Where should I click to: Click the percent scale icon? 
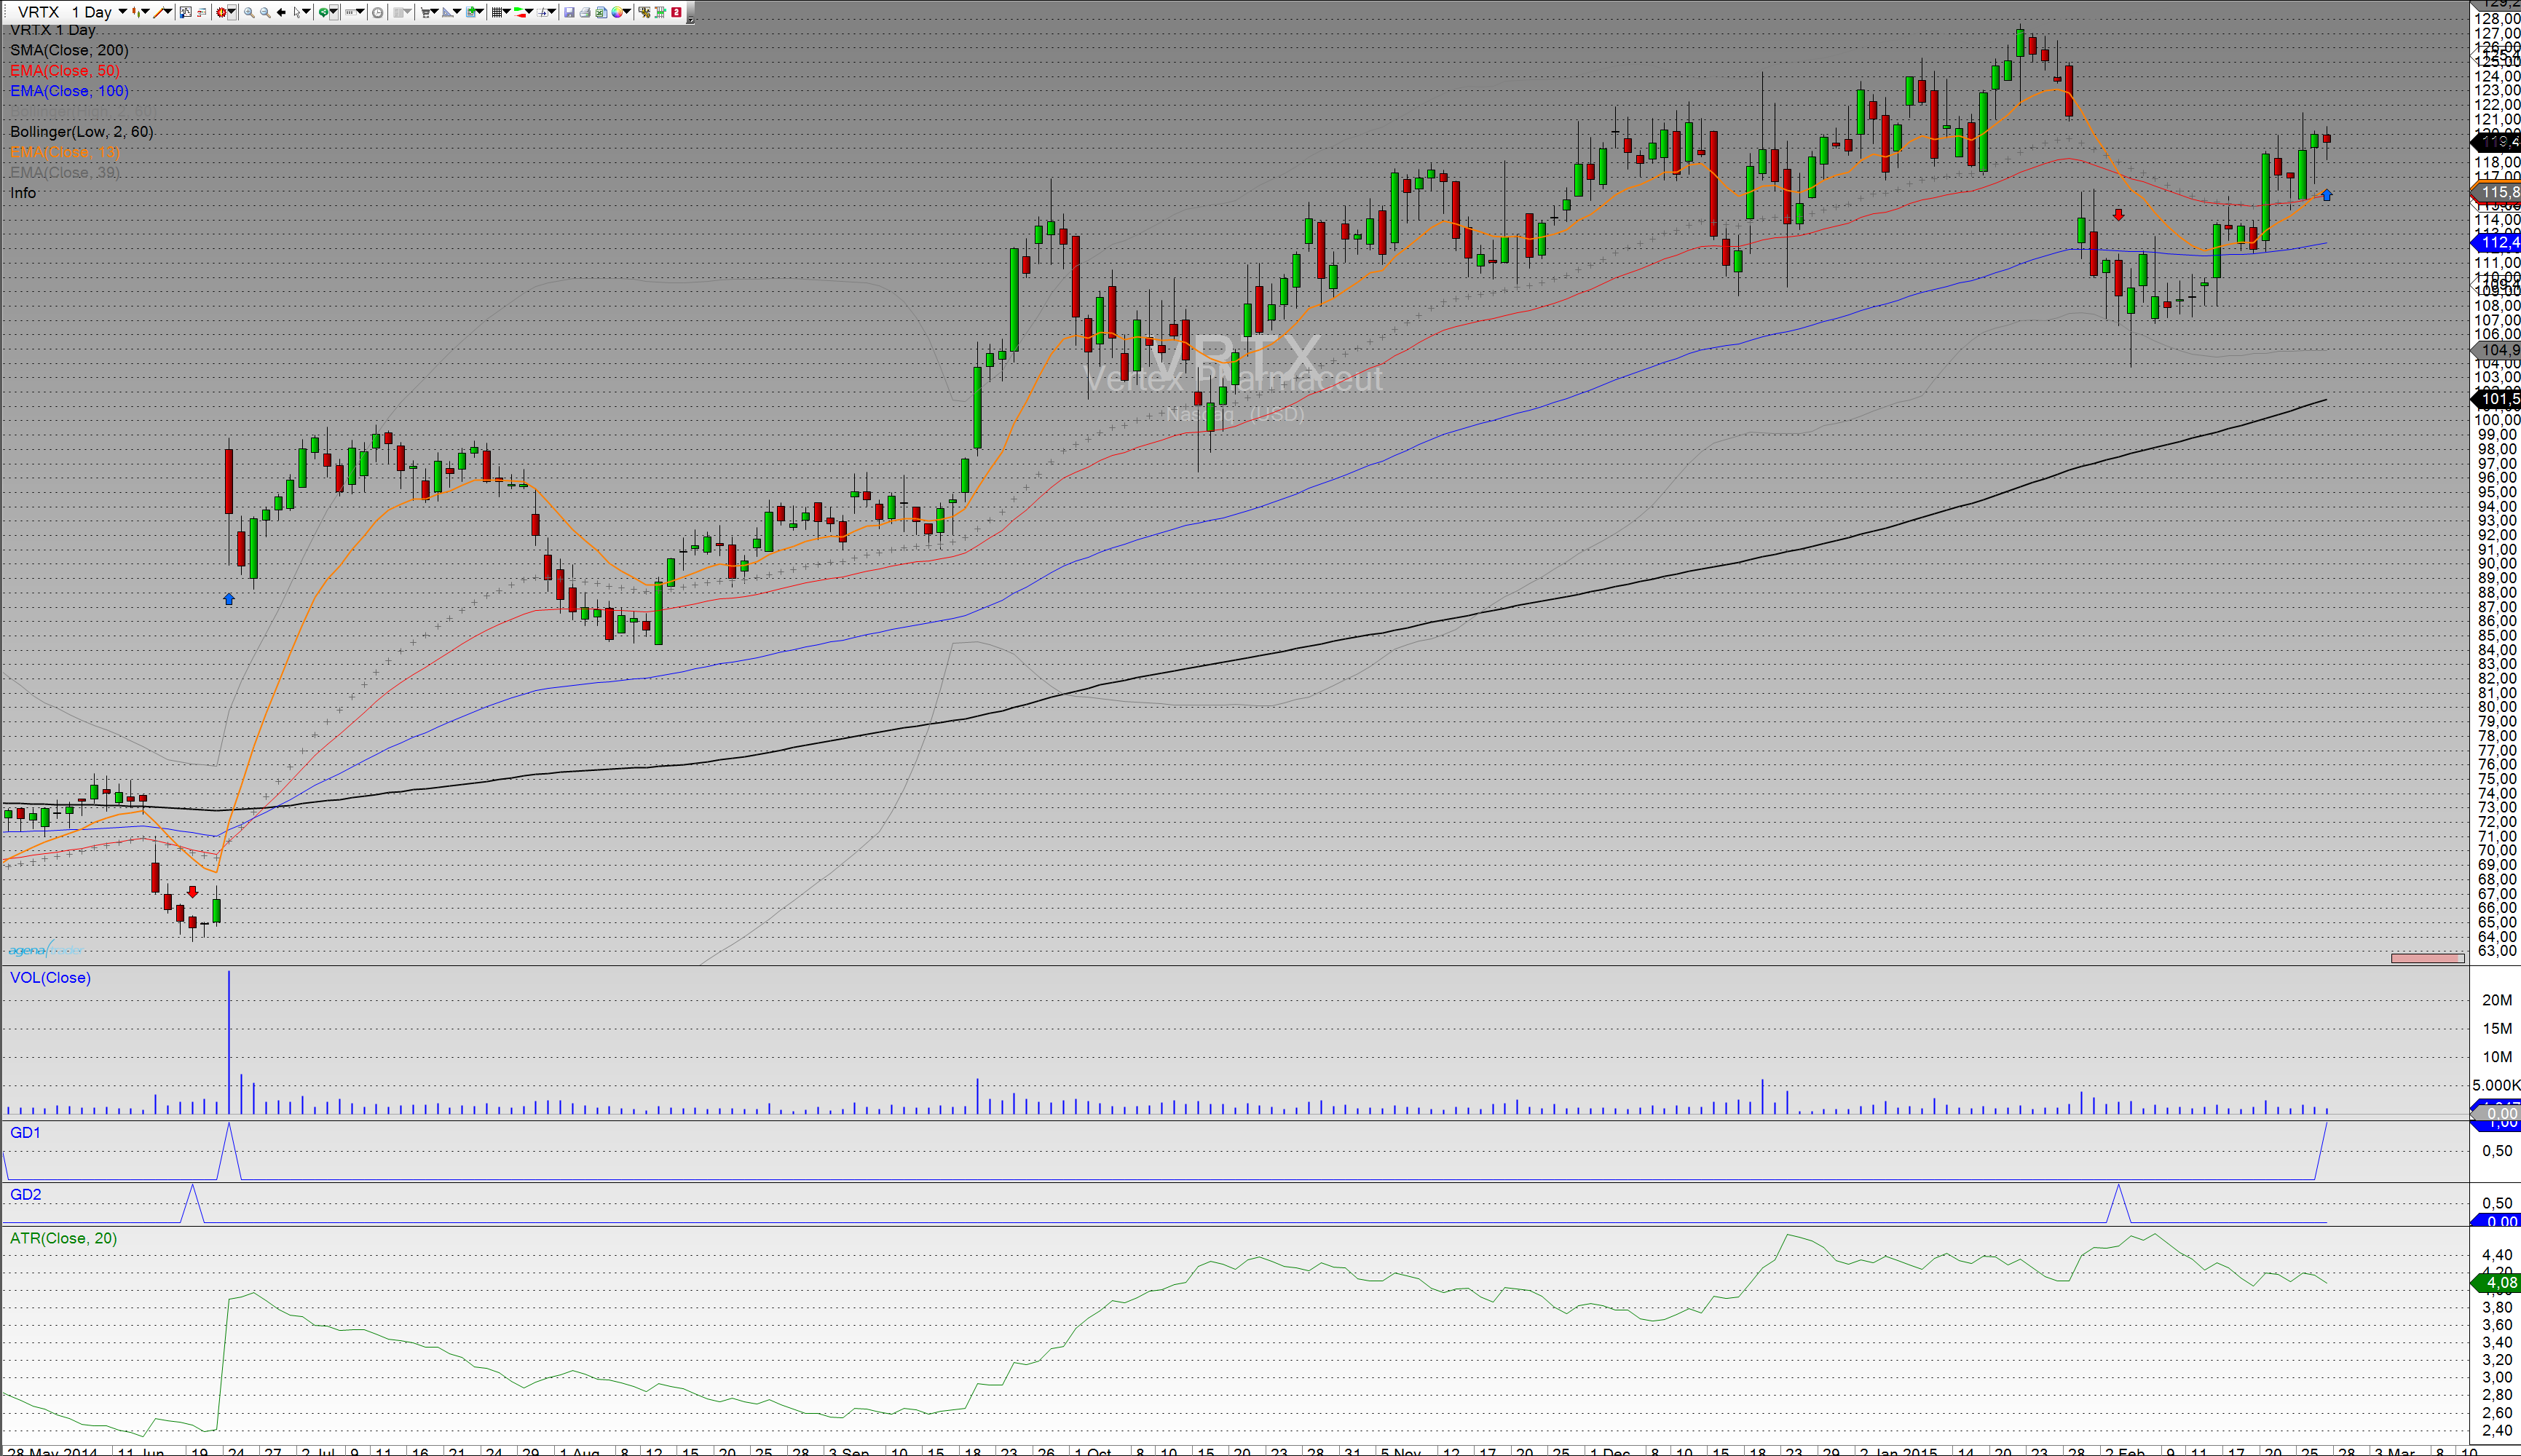coord(645,12)
